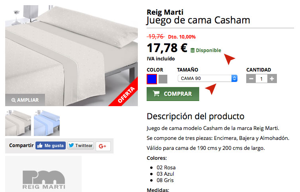300x192 pixels.
Task: Click the Twittear share button
Action: click(80, 145)
